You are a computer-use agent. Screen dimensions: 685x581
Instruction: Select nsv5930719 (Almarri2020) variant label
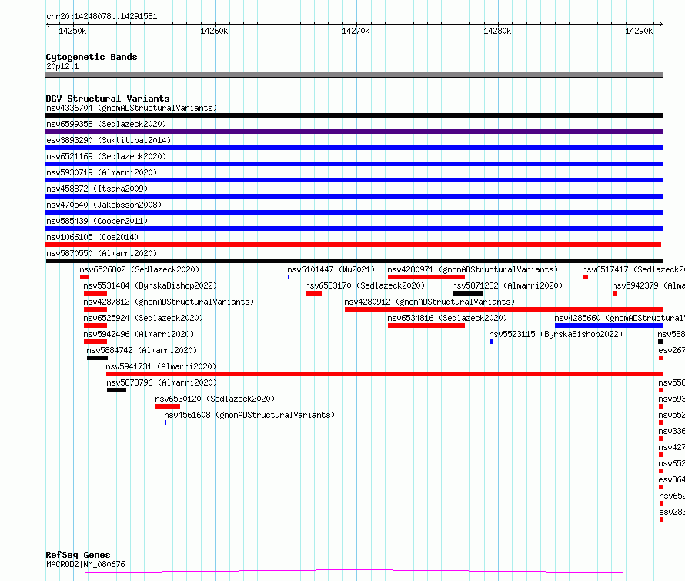(102, 172)
